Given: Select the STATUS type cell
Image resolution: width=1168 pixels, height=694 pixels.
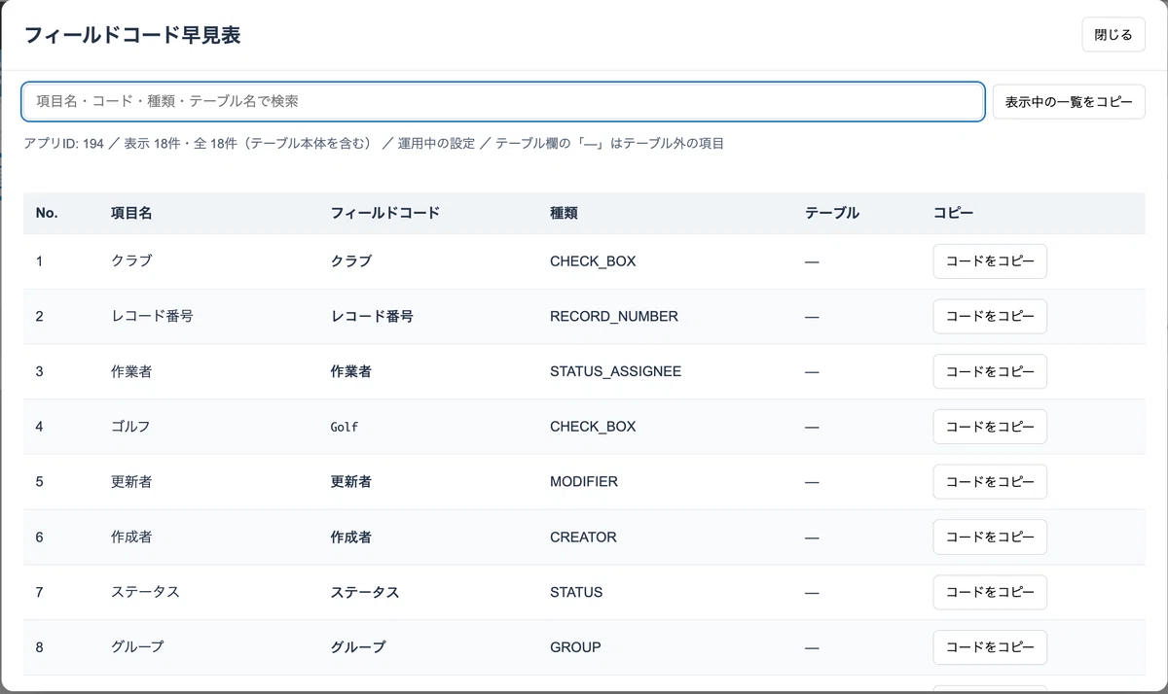Looking at the screenshot, I should tap(576, 592).
